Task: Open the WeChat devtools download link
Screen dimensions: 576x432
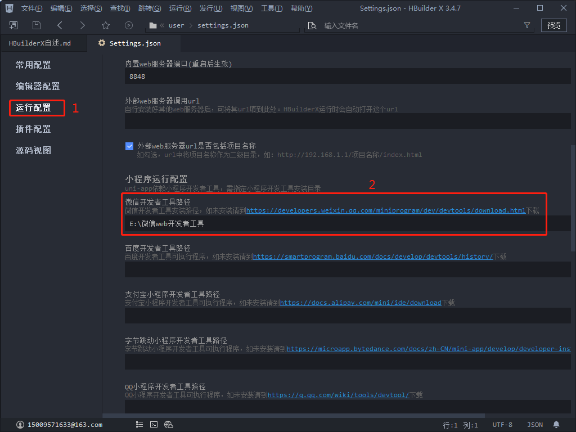Action: (386, 210)
